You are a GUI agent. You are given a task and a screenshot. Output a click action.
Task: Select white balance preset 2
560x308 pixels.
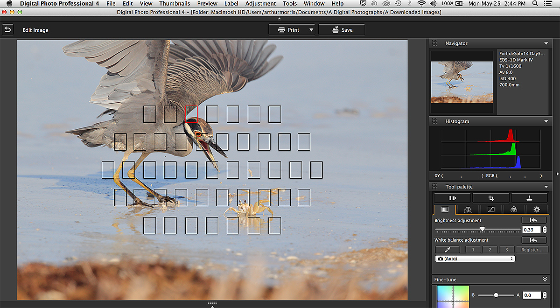[x=490, y=250]
